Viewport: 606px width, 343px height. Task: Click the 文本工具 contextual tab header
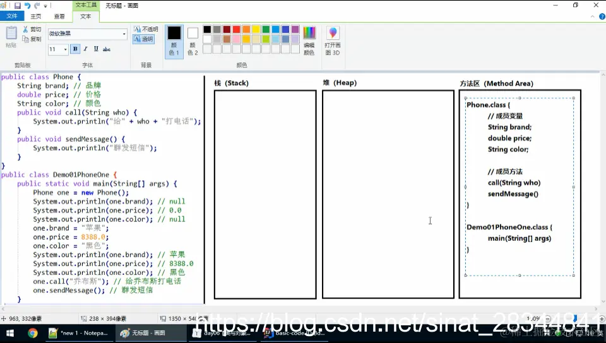pos(86,5)
